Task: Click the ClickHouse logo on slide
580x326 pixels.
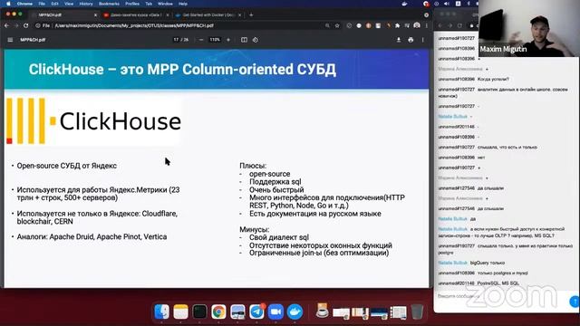Action: click(x=93, y=120)
